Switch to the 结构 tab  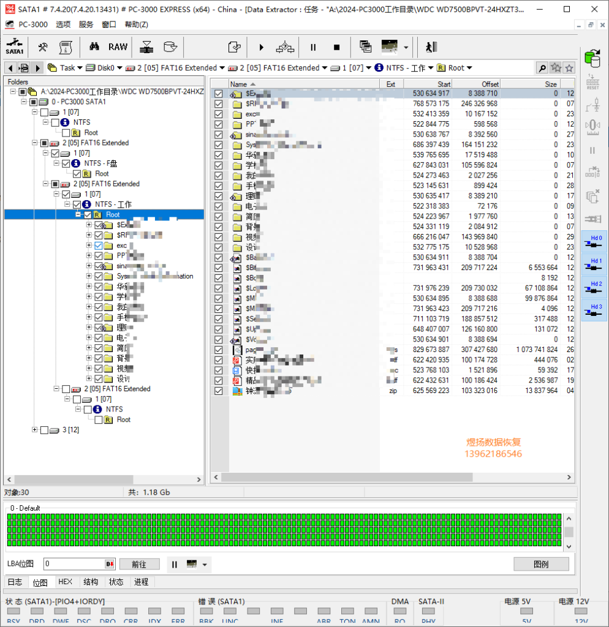(x=91, y=582)
